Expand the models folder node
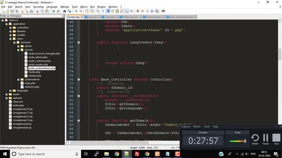Image resolution: width=282 pixels, height=158 pixels. coord(11,35)
